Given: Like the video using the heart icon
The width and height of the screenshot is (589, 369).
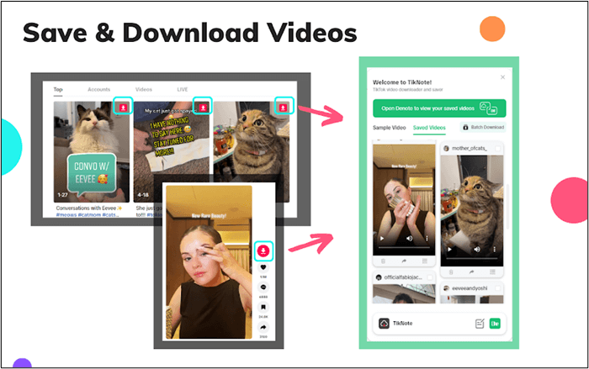Looking at the screenshot, I should coord(263,268).
